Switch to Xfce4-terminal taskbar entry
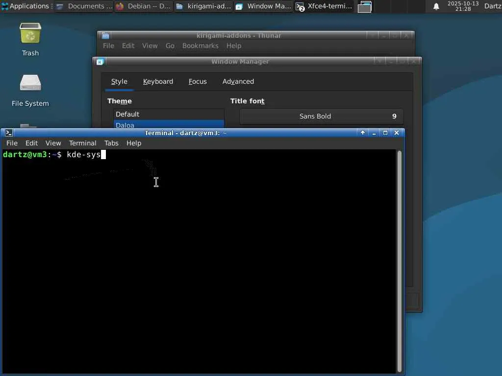The width and height of the screenshot is (502, 376). (324, 6)
